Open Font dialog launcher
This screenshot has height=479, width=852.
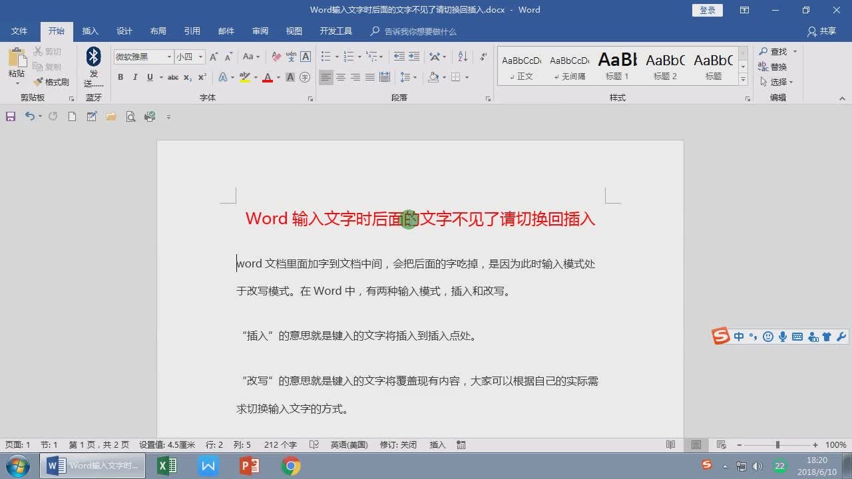[x=310, y=98]
